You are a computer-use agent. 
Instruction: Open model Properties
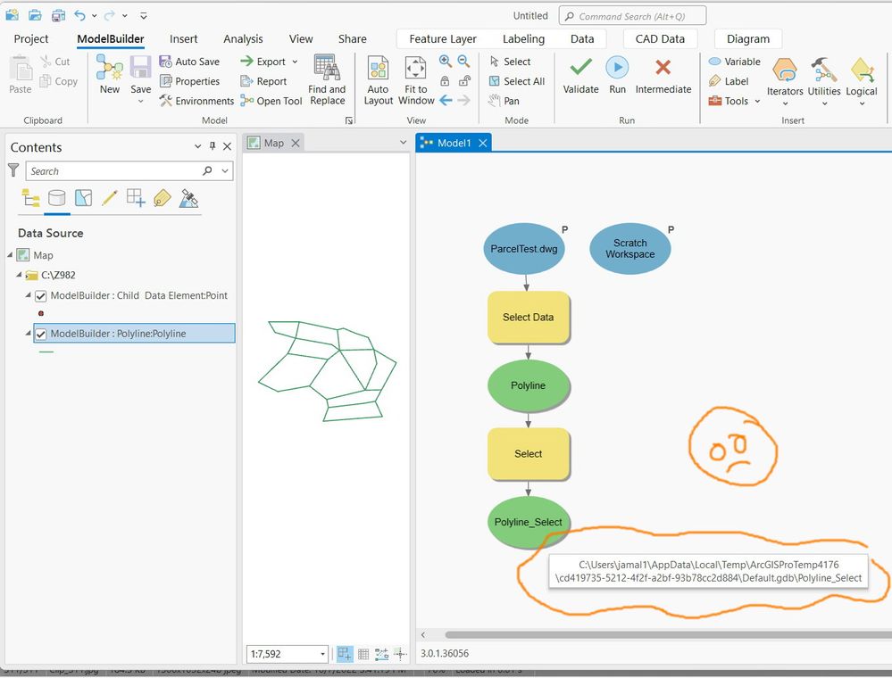point(189,81)
